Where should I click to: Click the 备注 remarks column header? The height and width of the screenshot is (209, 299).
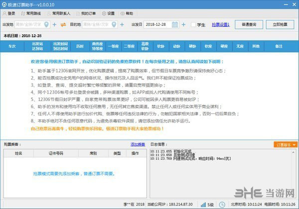click(279, 46)
